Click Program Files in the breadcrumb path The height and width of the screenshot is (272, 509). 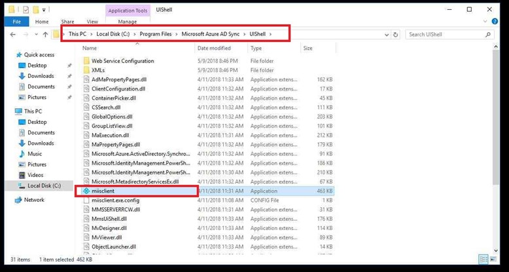click(x=160, y=34)
